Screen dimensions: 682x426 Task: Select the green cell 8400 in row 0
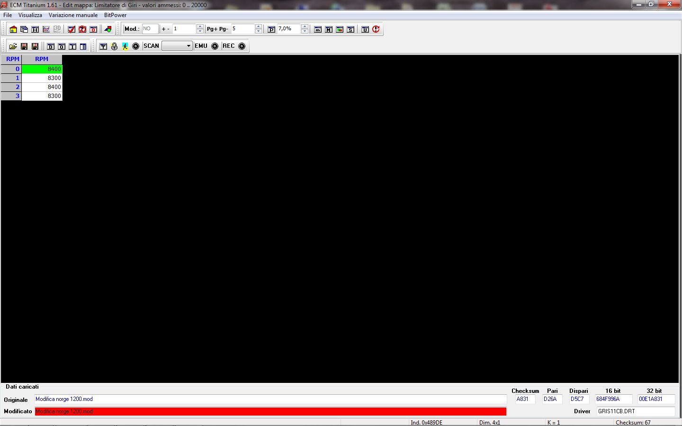click(42, 69)
